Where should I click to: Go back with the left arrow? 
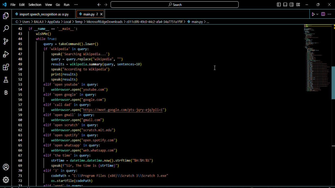click(99, 5)
